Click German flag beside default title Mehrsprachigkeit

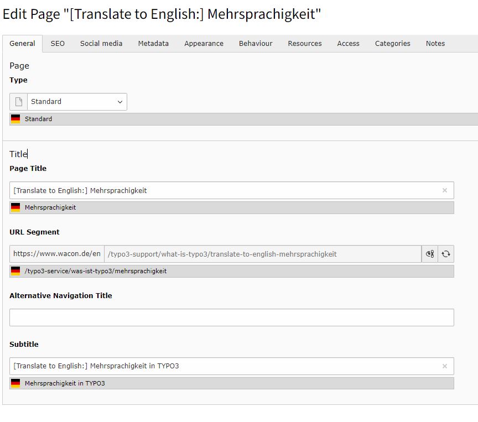point(15,207)
